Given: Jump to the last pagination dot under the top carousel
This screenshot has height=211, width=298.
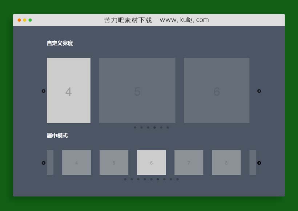Looking at the screenshot, I should pyautogui.click(x=168, y=128).
